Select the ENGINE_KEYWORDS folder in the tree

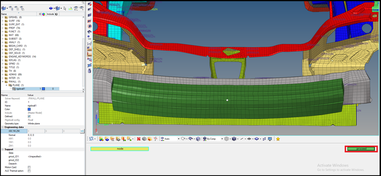coord(20,56)
